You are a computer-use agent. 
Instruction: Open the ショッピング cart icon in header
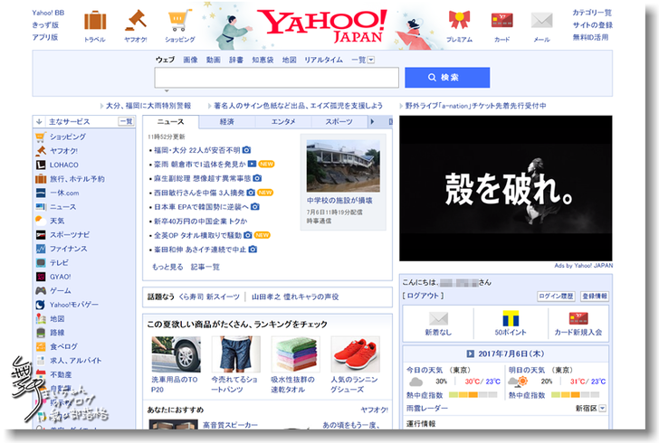[x=179, y=21]
